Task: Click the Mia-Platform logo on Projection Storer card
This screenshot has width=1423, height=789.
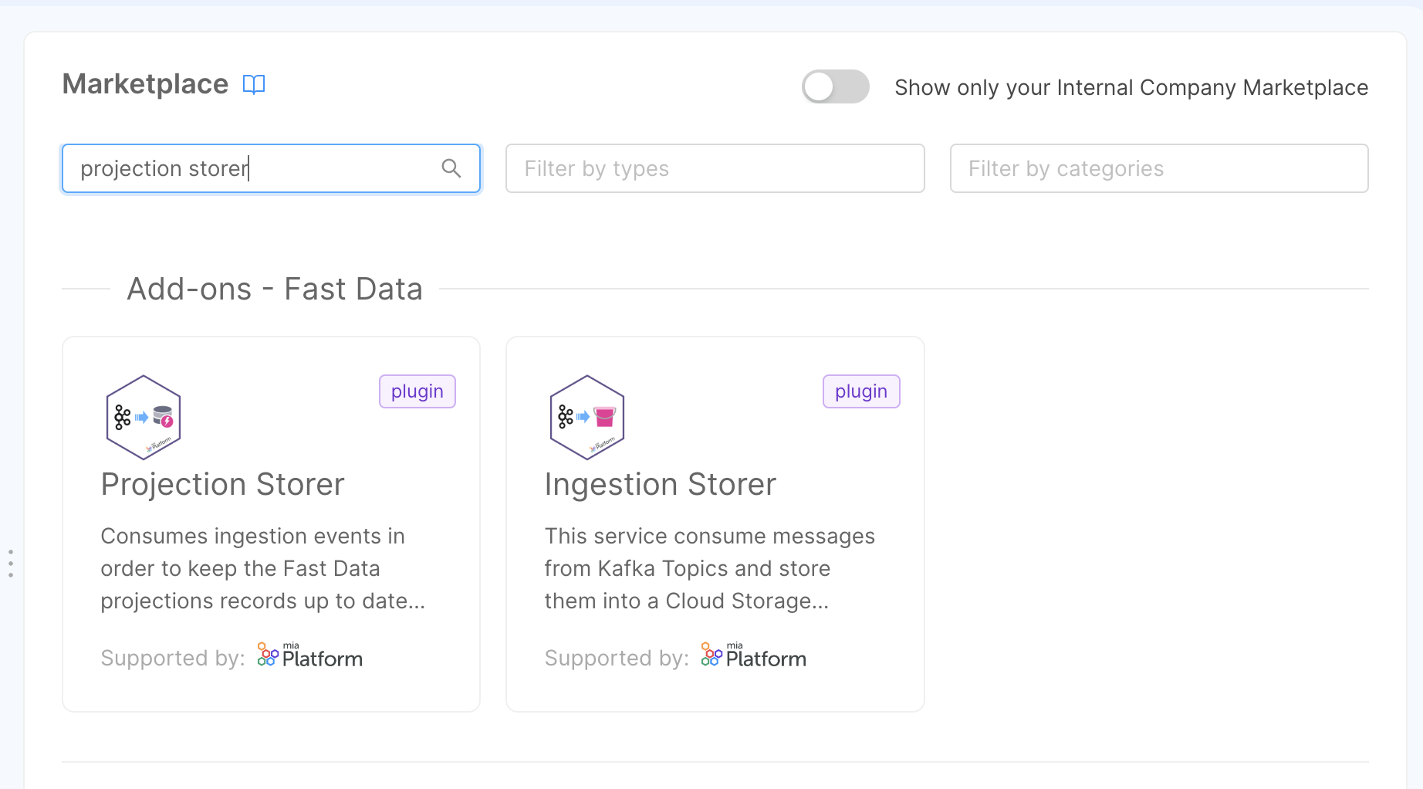Action: [309, 655]
